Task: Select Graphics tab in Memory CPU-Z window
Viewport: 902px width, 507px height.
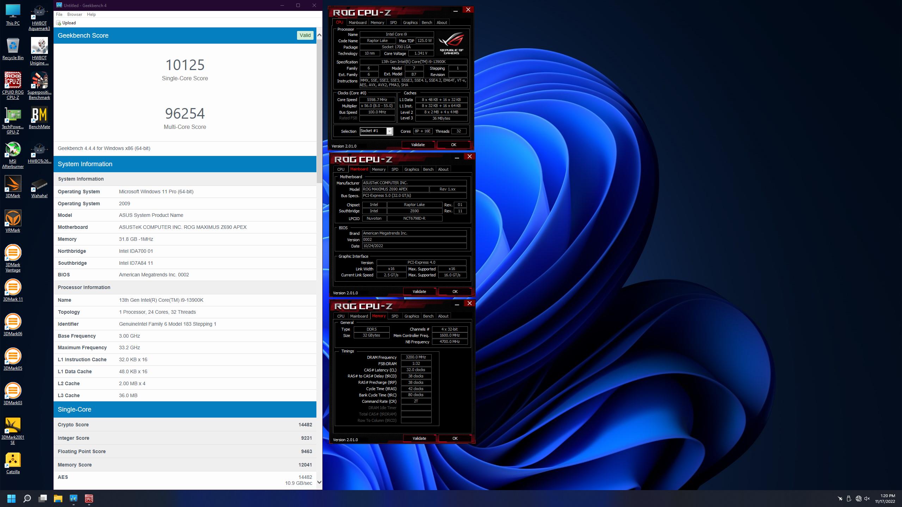Action: click(412, 316)
